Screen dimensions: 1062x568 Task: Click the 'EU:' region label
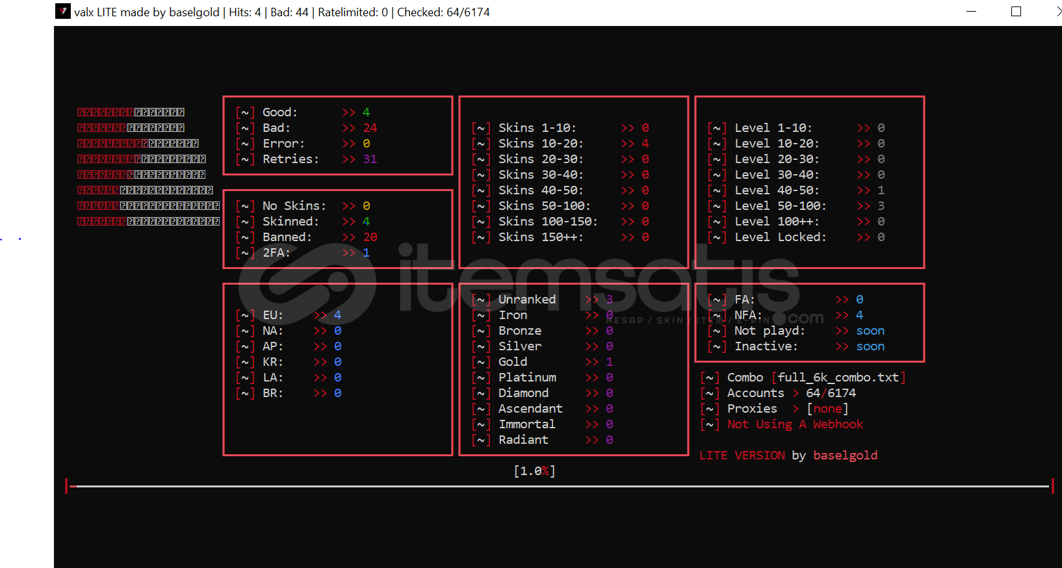click(273, 315)
